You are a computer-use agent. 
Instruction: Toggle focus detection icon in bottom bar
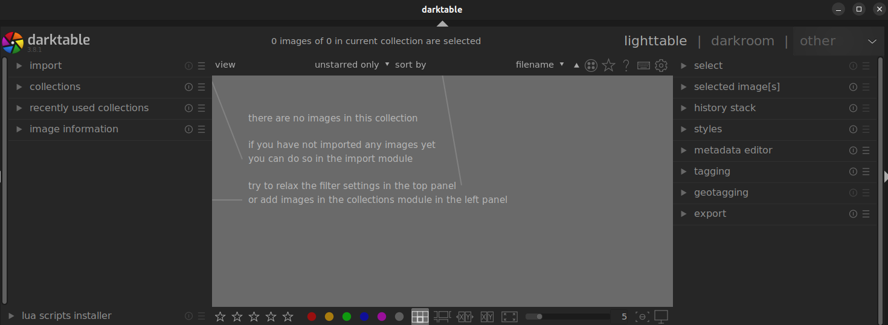[x=643, y=317]
